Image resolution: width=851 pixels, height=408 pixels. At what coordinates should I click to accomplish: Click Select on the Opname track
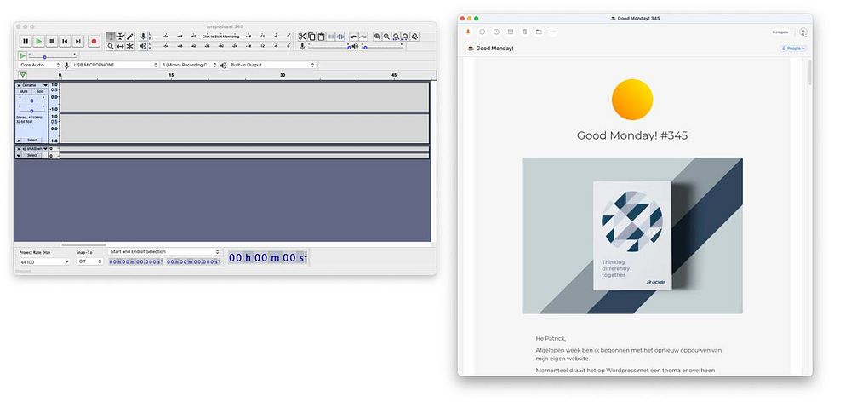click(x=32, y=141)
